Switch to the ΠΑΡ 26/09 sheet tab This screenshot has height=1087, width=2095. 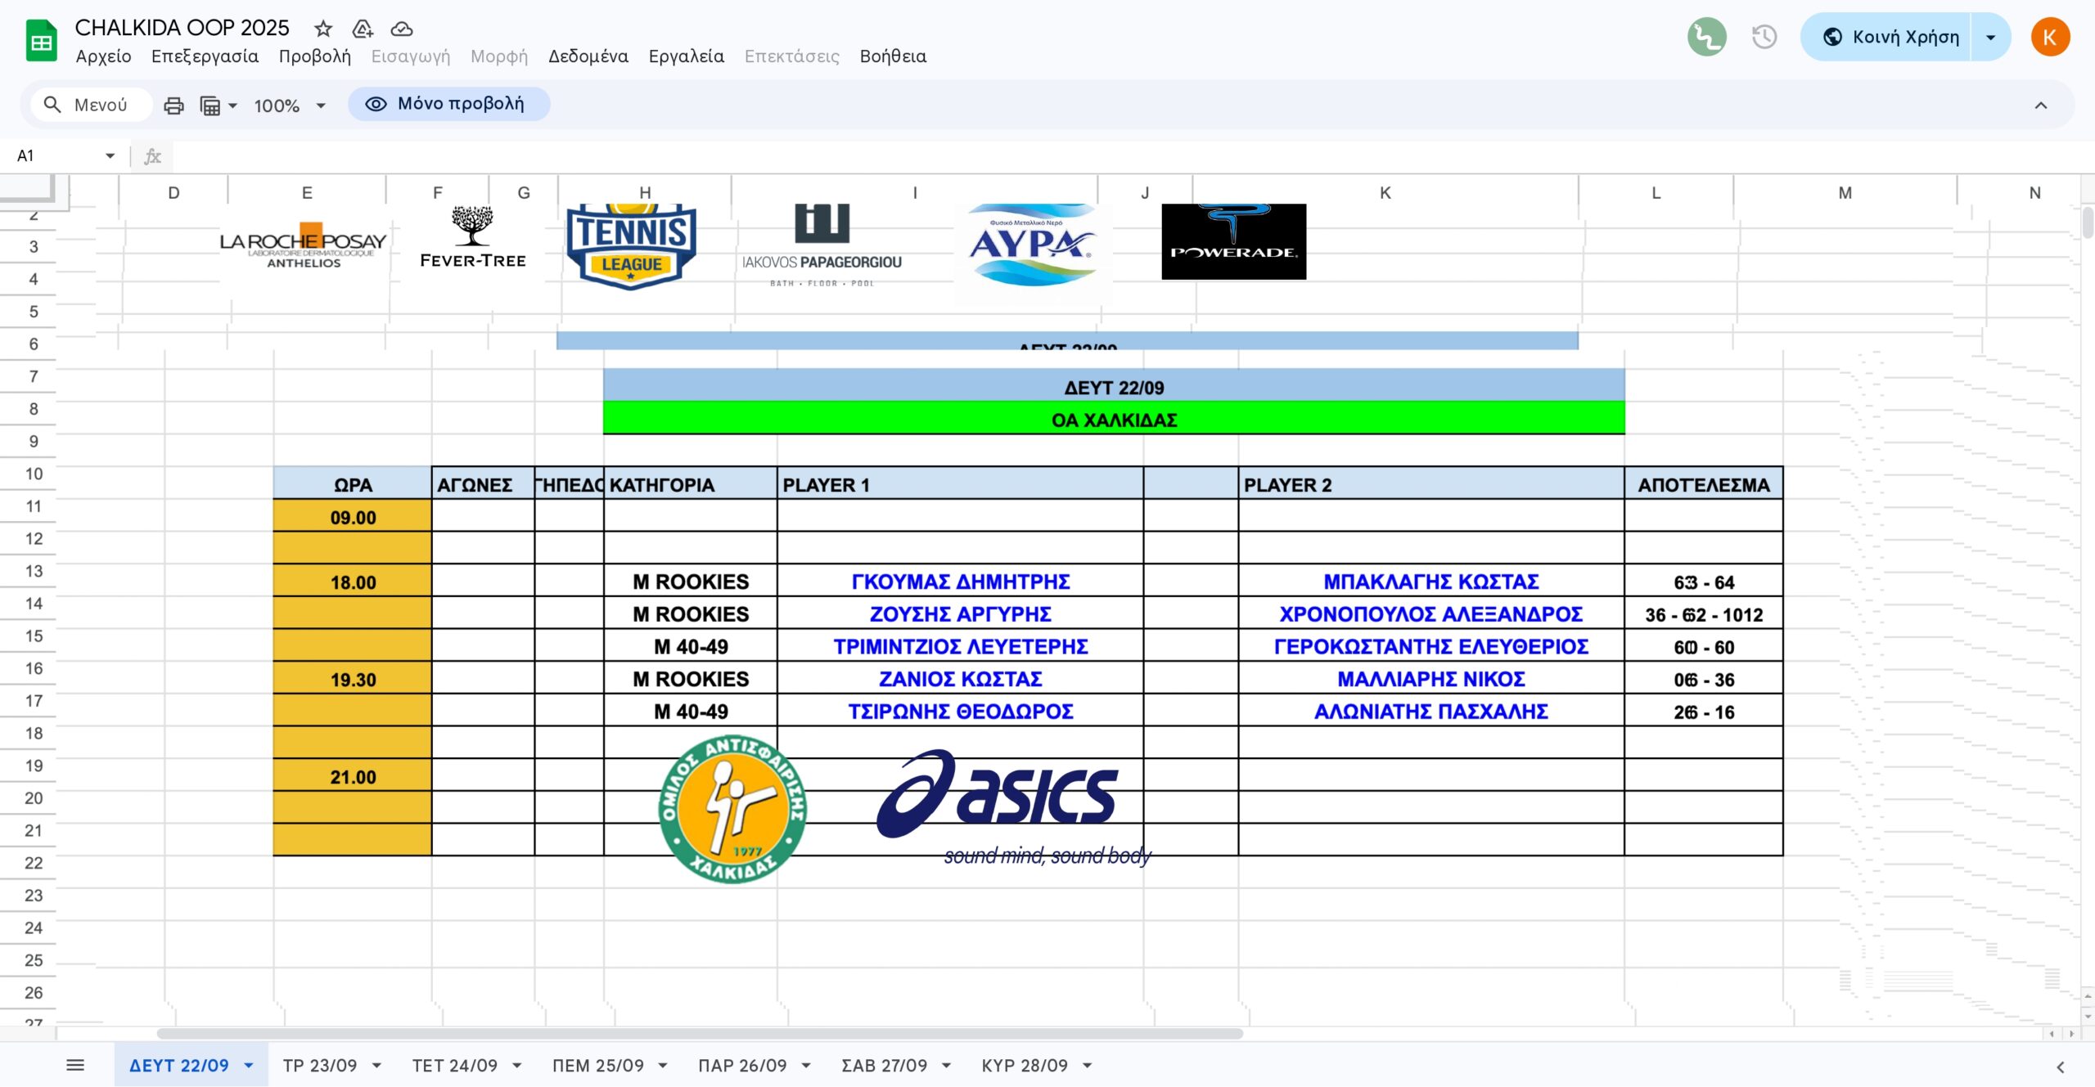click(x=742, y=1066)
